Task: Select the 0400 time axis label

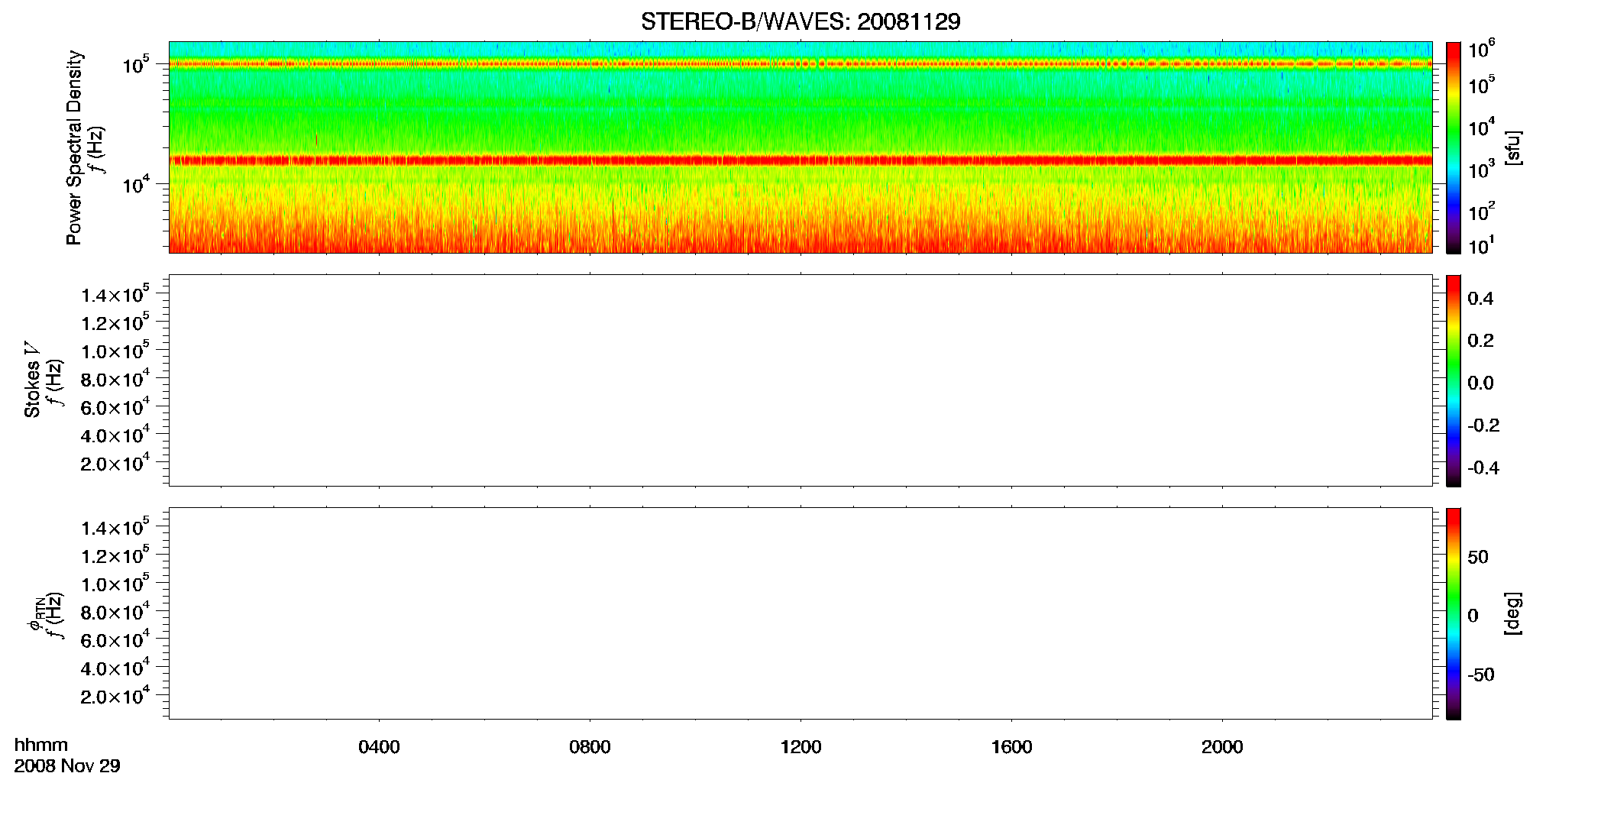Action: (x=379, y=747)
